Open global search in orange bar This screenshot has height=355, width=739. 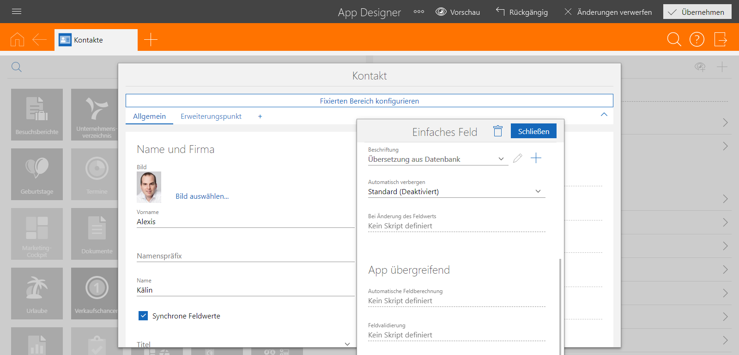point(674,40)
